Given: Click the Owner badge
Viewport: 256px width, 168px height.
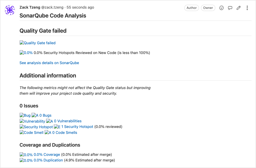Looking at the screenshot, I should tap(208, 8).
